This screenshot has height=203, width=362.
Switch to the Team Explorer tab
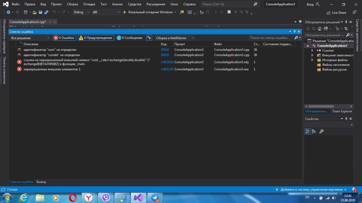(x=342, y=111)
